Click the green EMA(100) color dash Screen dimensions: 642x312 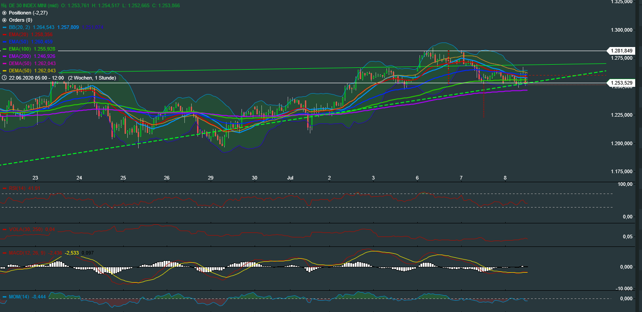tap(4, 49)
